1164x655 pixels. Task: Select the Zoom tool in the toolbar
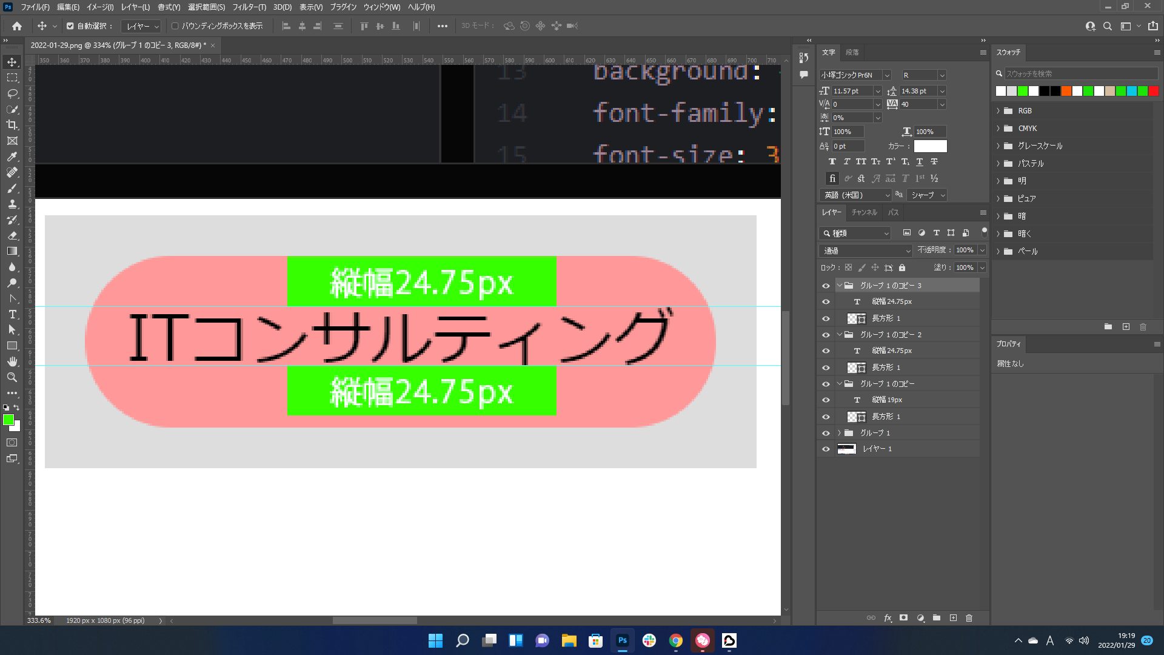tap(12, 377)
